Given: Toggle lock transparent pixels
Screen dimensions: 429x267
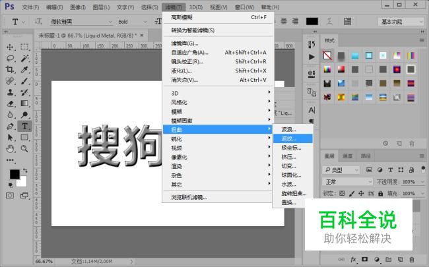Looking at the screenshot, I should [342, 193].
